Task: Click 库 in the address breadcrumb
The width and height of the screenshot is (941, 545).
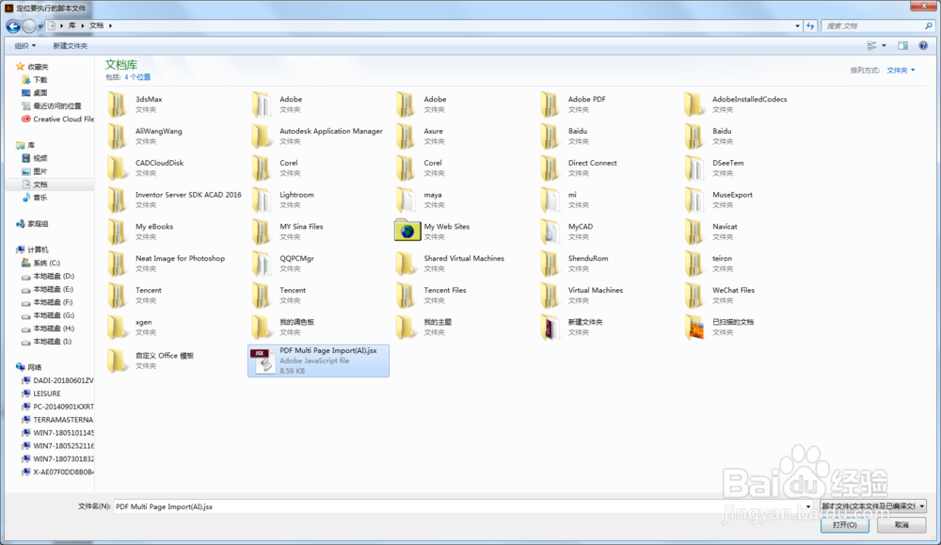Action: [x=72, y=25]
